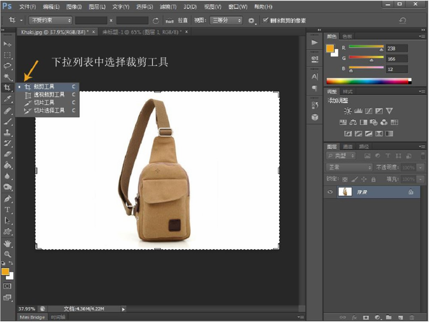429x322 pixels.
Task: Open the 不受约束 aspect ratio dropdown
Action: coord(50,21)
